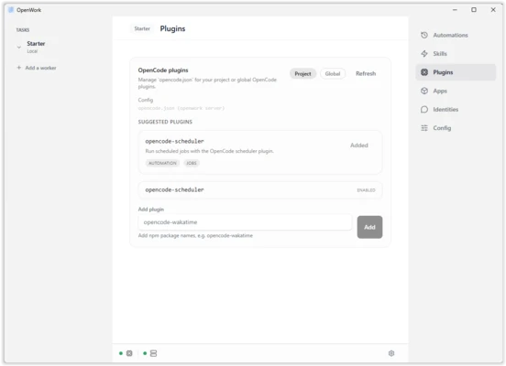Screen dimensions: 506x366
Task: Click the server status icon in bottom bar
Action: 154,353
